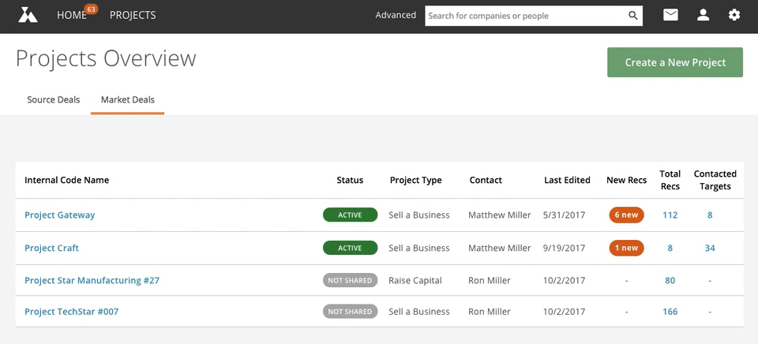Select the Market Deals tab
Viewport: 758px width, 344px height.
tap(128, 99)
